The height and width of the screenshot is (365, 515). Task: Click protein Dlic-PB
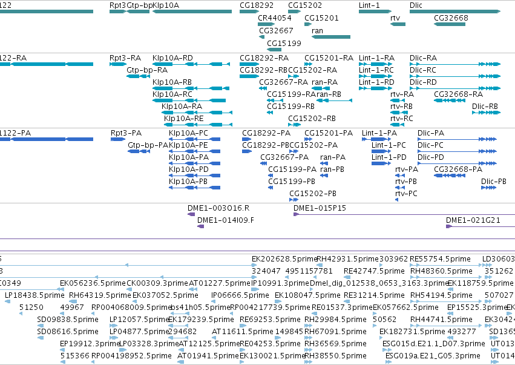[489, 188]
